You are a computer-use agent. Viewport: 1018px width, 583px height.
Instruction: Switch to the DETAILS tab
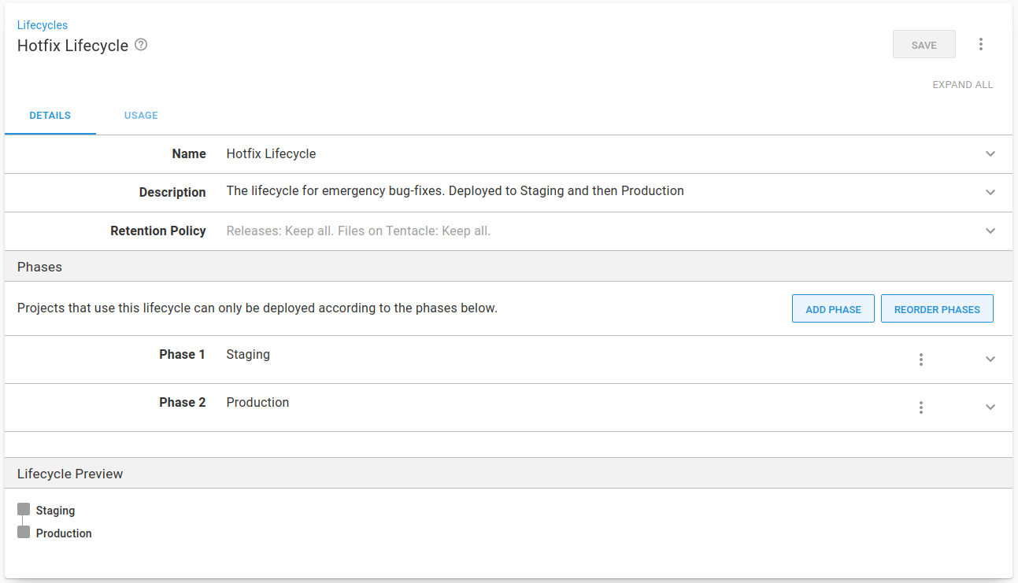click(50, 115)
